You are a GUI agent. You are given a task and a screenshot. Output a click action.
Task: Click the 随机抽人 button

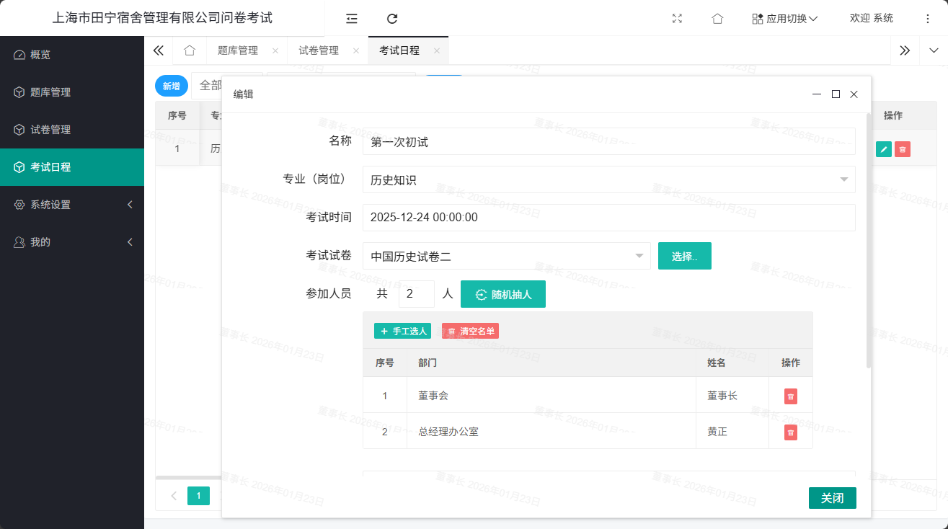502,293
